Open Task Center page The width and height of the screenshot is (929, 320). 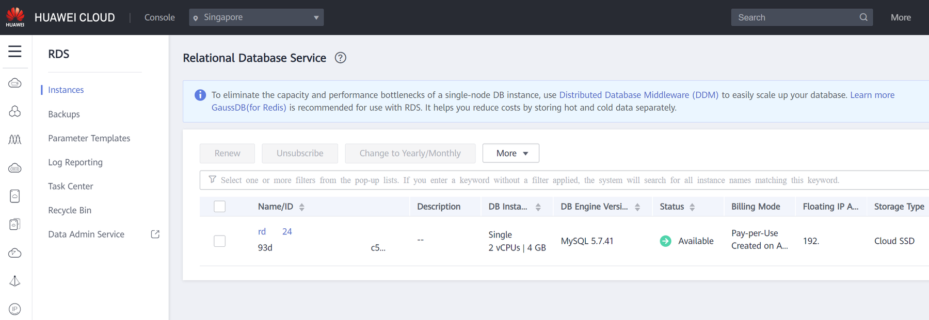tap(71, 186)
